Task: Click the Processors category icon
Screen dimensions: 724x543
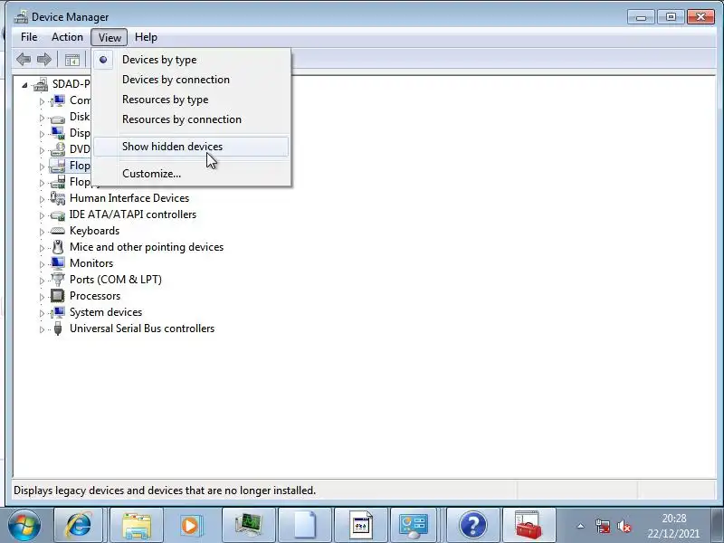Action: tap(58, 296)
